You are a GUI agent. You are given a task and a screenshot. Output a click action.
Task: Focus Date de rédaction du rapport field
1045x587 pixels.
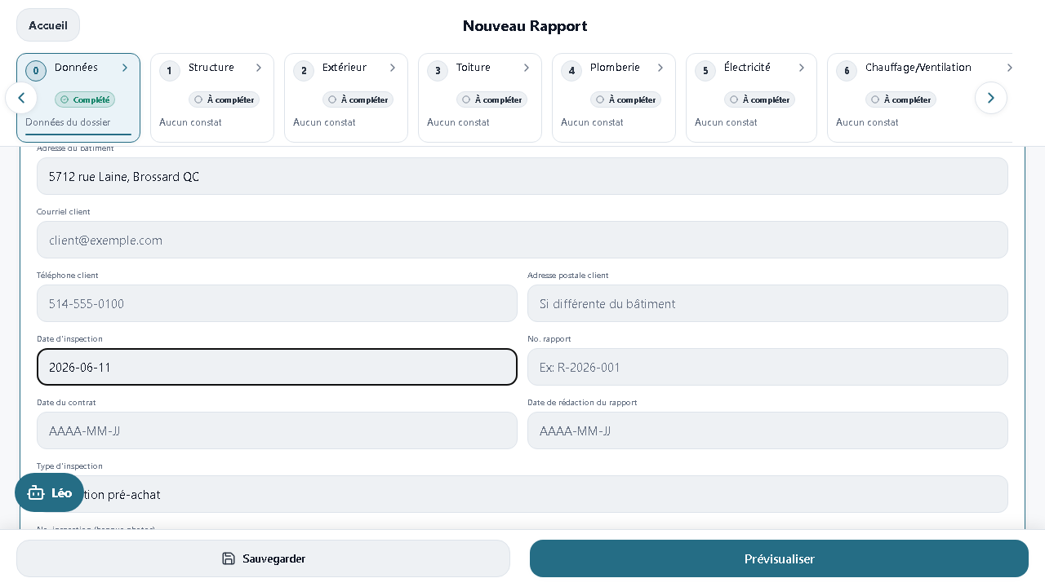tap(767, 430)
